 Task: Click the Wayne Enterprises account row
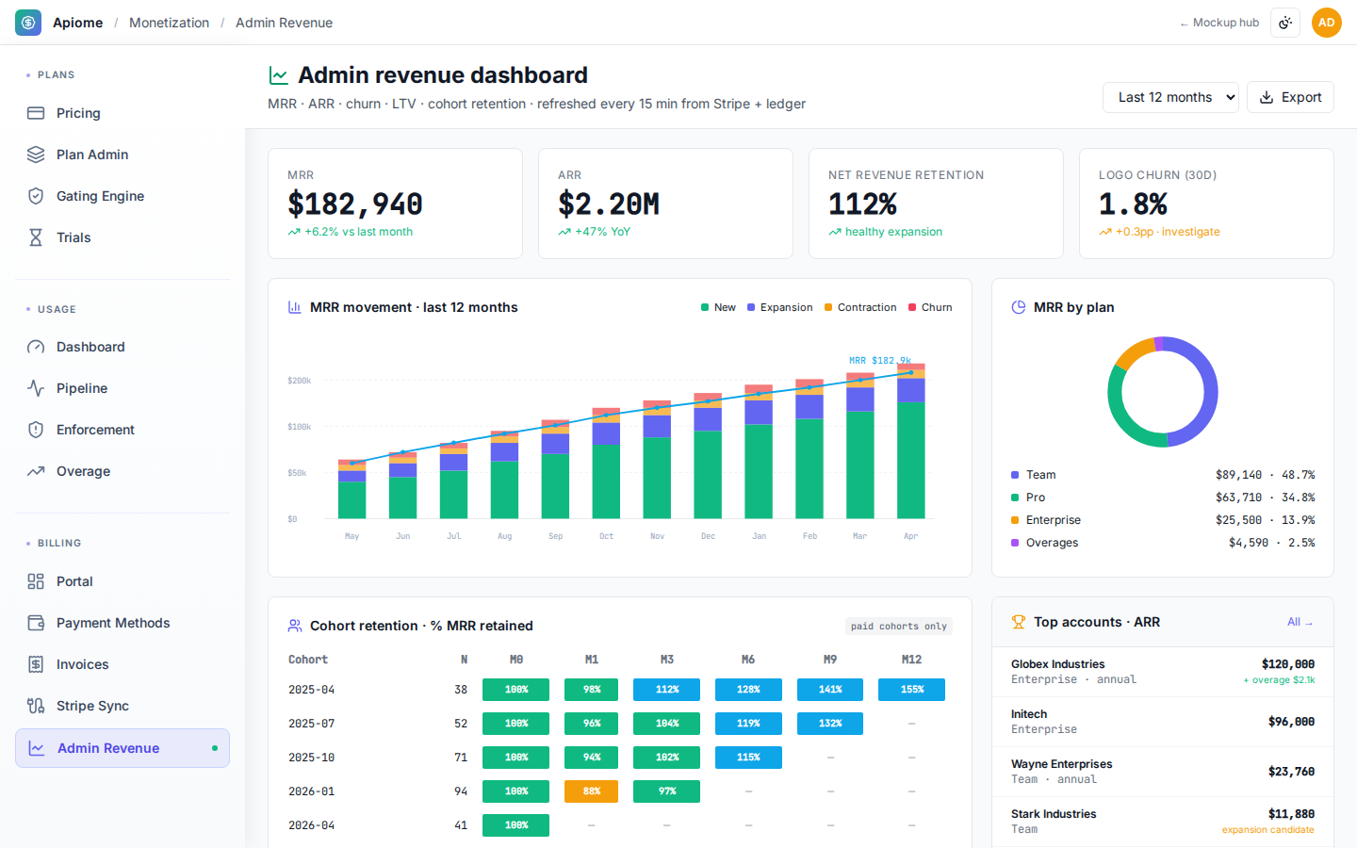[x=1163, y=772]
